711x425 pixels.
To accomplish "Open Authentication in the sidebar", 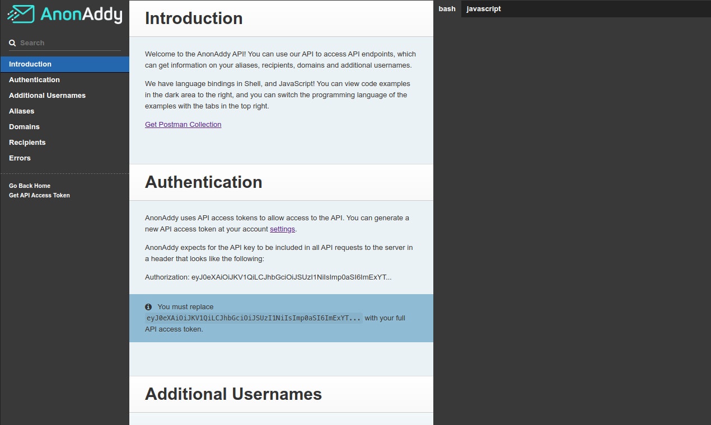I will (65, 80).
